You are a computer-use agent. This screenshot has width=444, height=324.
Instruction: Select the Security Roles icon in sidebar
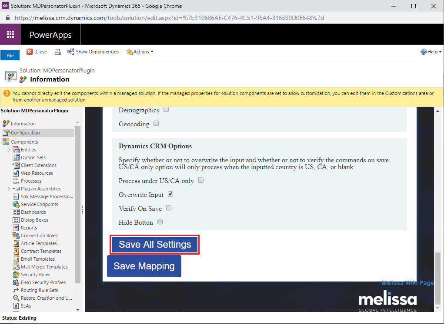point(16,275)
